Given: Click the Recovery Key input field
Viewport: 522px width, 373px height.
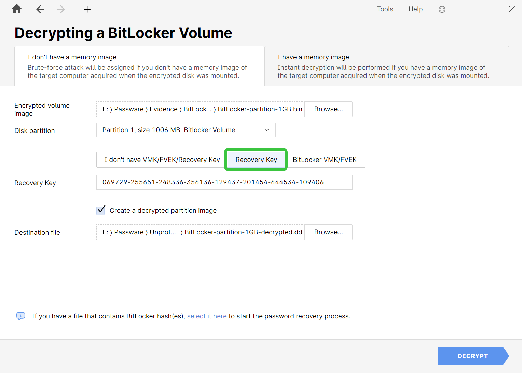Looking at the screenshot, I should 224,182.
